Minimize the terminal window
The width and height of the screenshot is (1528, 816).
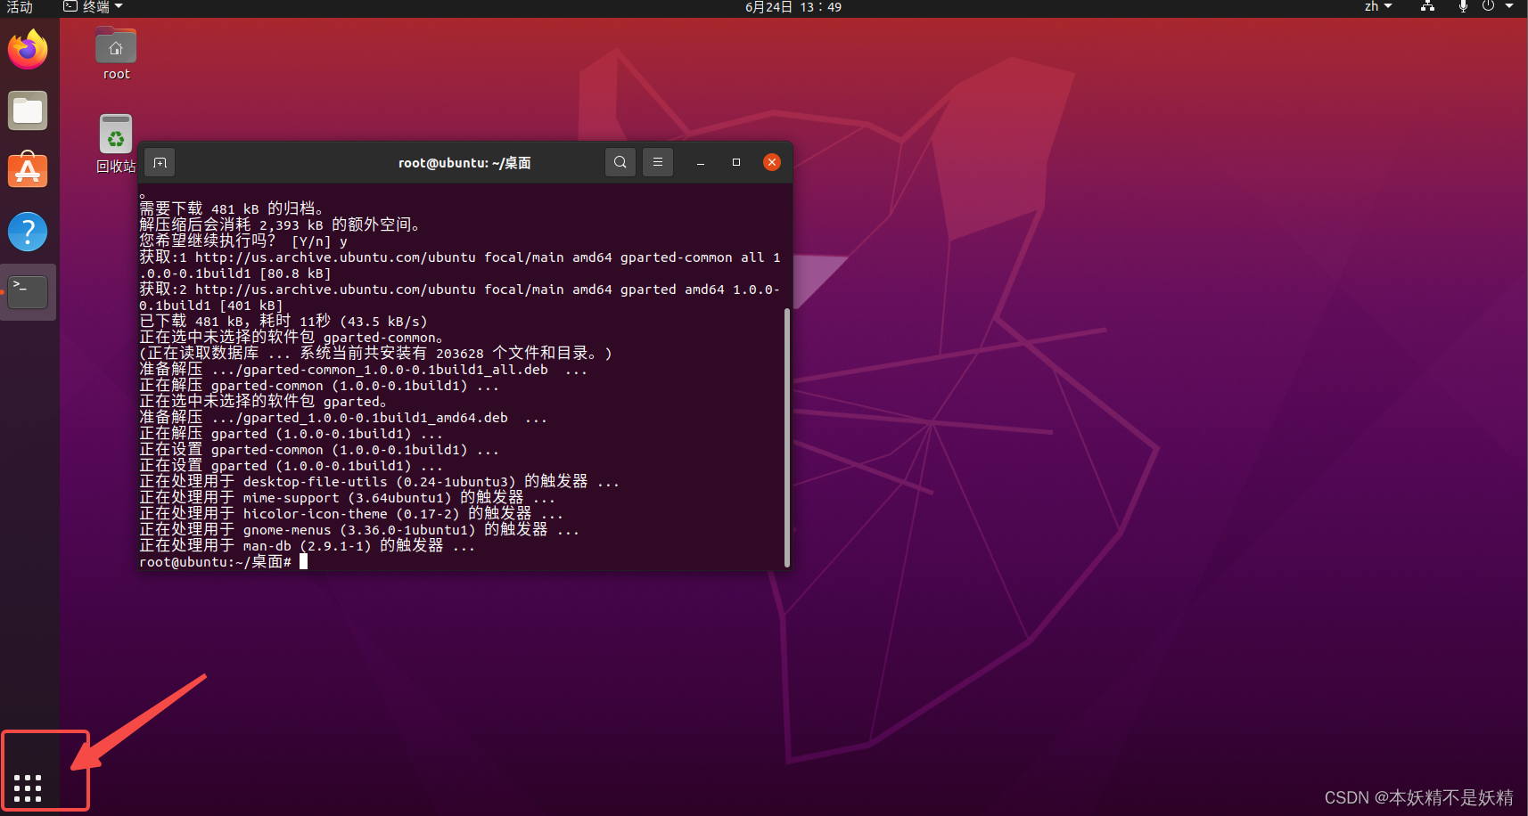(x=701, y=162)
